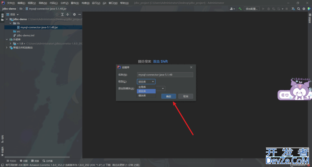Image resolution: width=312 pixels, height=167 pixels.
Task: Toggle the Project tool window side tab
Action: (x=2, y=17)
